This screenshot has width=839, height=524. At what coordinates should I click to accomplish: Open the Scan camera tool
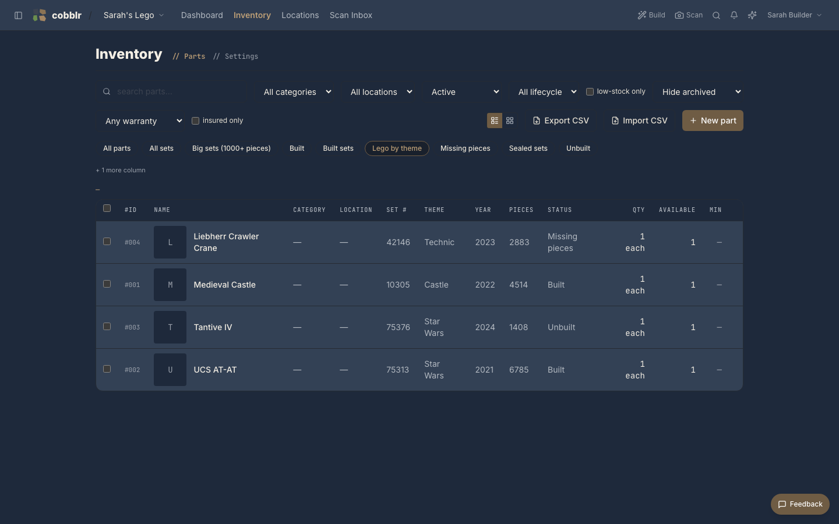pyautogui.click(x=689, y=15)
